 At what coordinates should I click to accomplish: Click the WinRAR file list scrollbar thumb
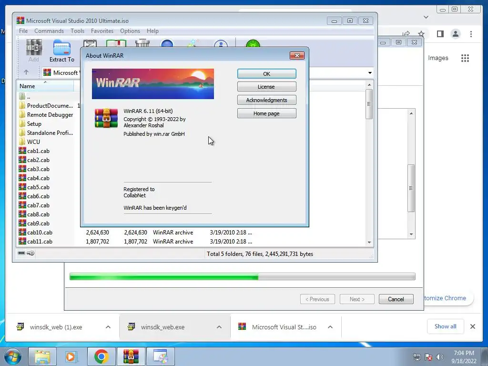[369, 104]
